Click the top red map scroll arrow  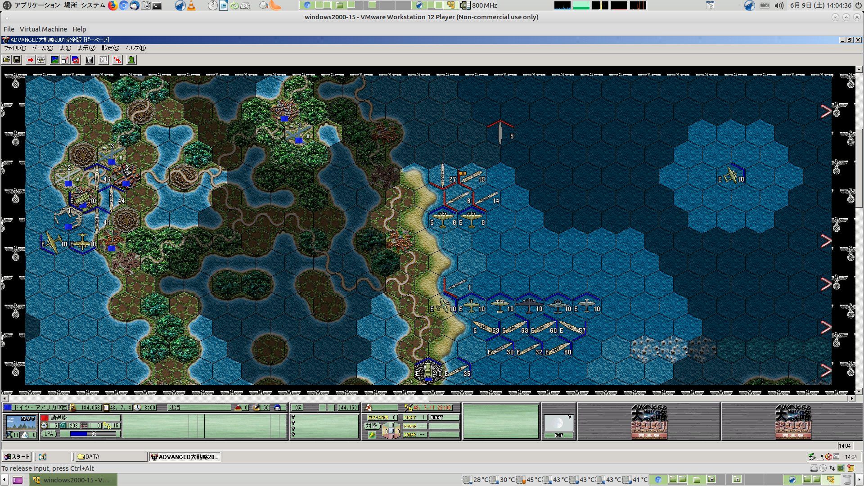(826, 111)
